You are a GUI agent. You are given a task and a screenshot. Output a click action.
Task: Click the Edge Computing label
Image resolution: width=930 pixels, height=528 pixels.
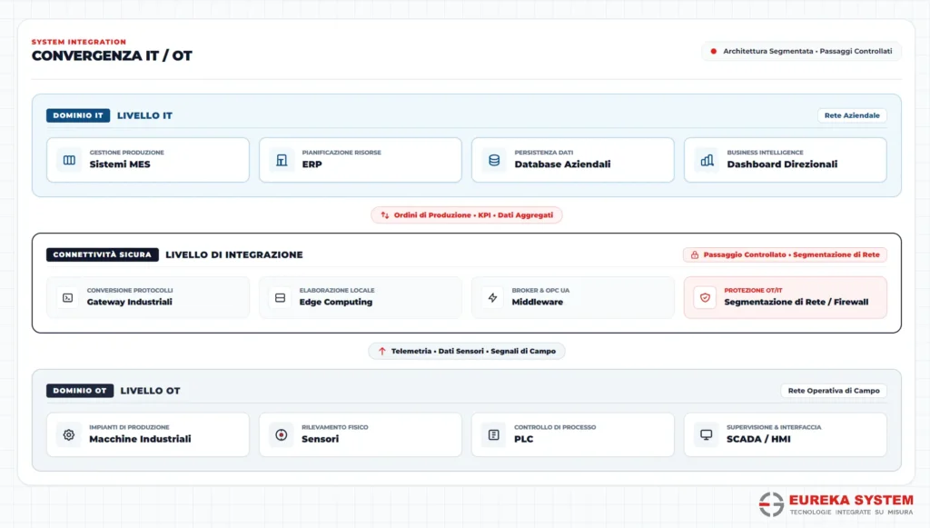pyautogui.click(x=336, y=302)
